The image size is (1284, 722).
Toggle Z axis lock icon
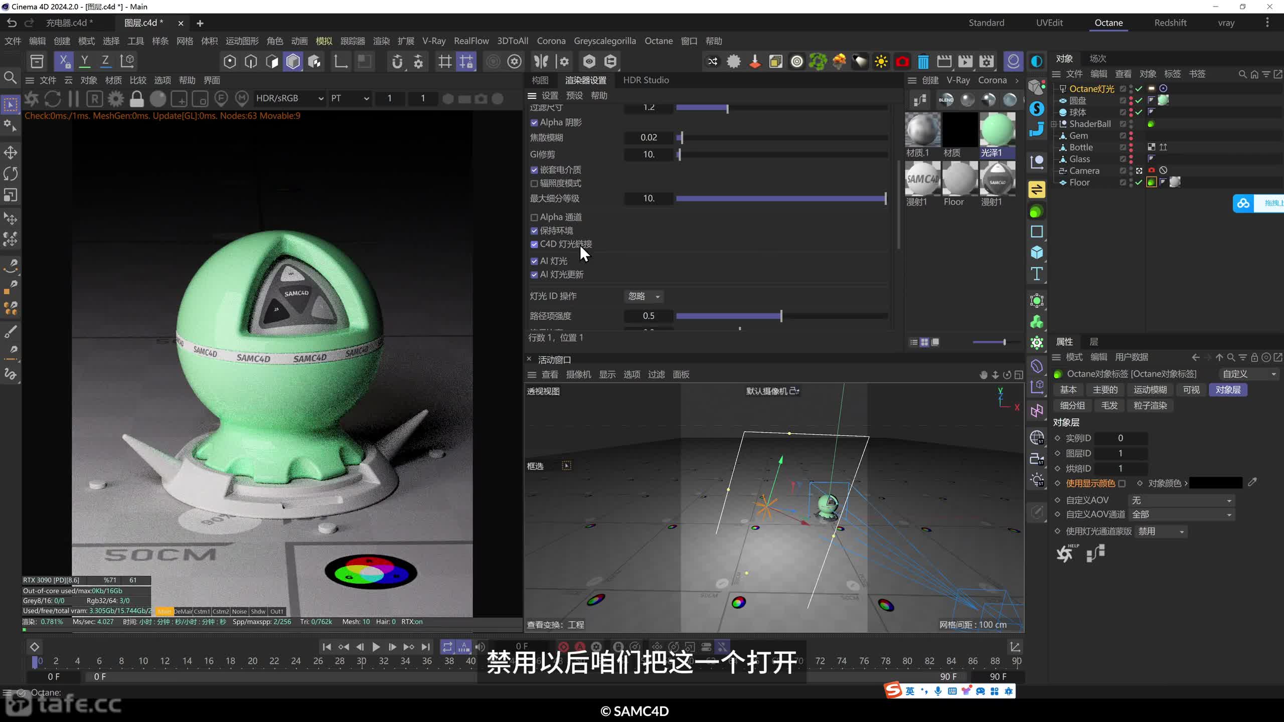(x=105, y=61)
